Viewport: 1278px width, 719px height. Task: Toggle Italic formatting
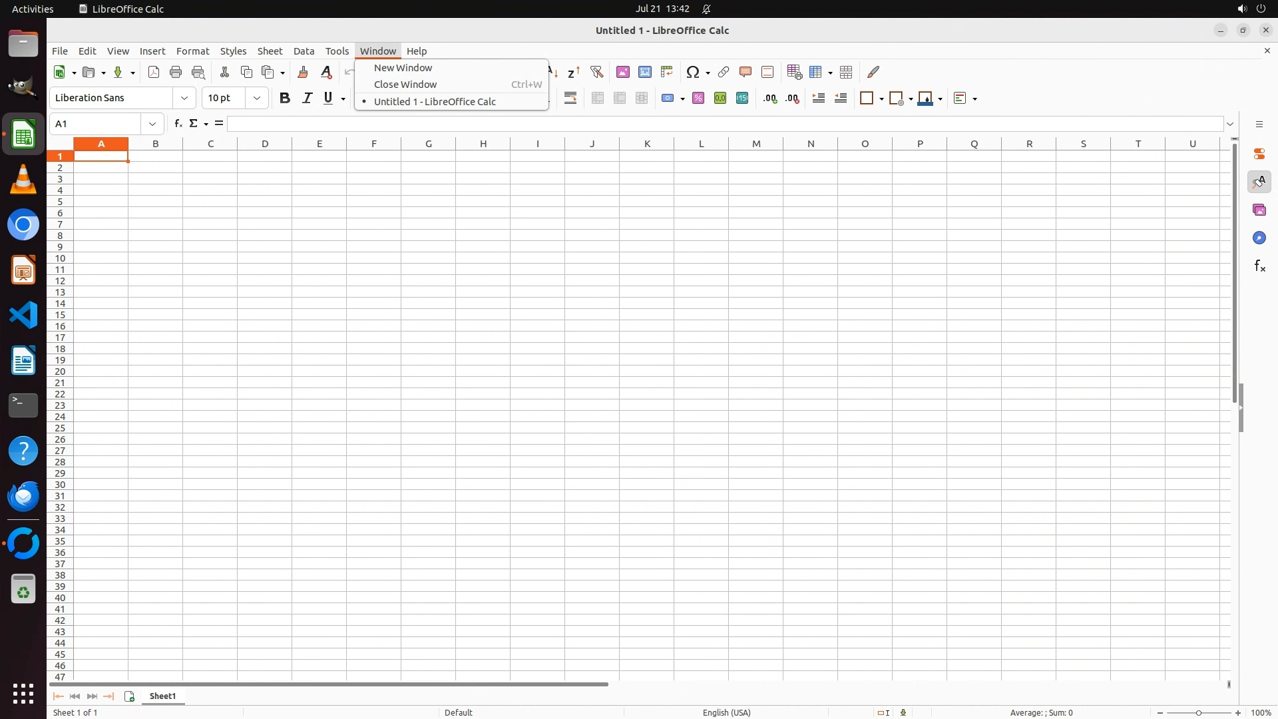point(307,99)
